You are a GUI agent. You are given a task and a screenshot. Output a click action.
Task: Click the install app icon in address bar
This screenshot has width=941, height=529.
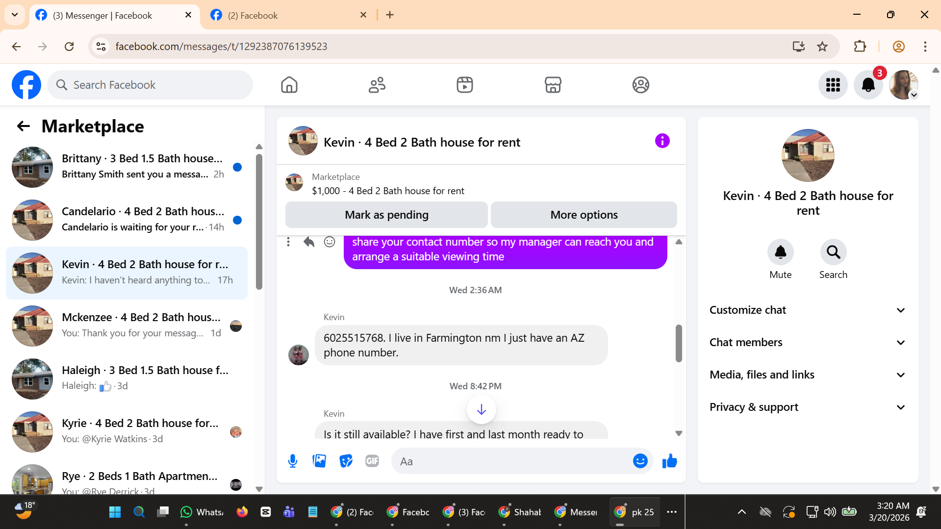click(798, 47)
